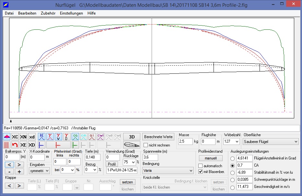
Task: Uncheck the 'mit Blasenber.' checkbox
Action: point(201,172)
